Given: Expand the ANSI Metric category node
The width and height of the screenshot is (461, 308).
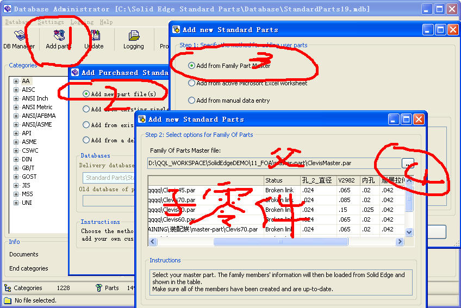Looking at the screenshot, I should (x=16, y=107).
